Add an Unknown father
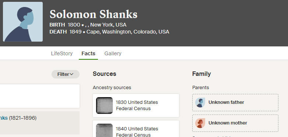The image size is (288, 137). (235, 102)
